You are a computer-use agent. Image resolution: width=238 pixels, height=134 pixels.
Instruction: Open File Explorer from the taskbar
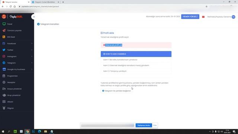tap(45, 131)
